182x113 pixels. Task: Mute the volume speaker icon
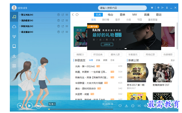(x=145, y=106)
